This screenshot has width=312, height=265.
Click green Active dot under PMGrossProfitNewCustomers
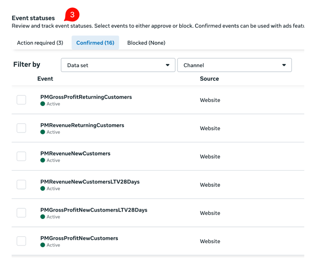43,245
